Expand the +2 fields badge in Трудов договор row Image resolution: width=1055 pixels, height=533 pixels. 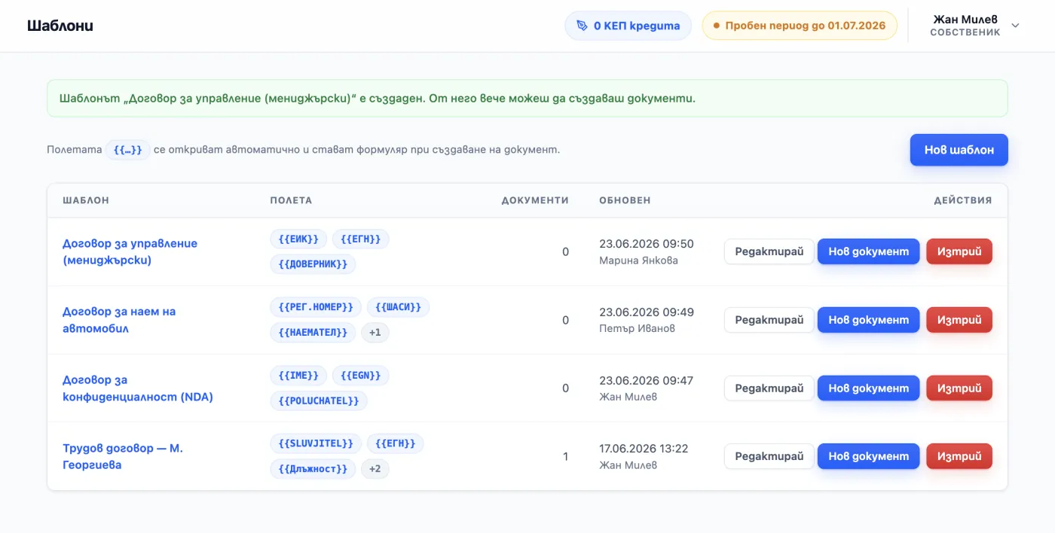pyautogui.click(x=375, y=469)
